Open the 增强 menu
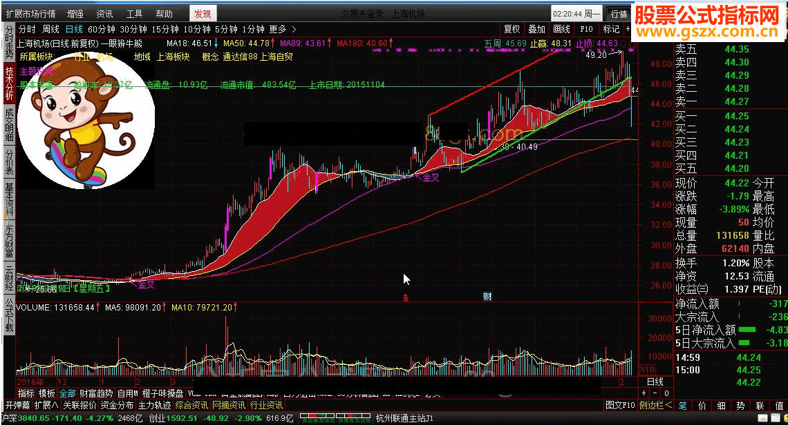This screenshot has width=788, height=425. pyautogui.click(x=75, y=14)
